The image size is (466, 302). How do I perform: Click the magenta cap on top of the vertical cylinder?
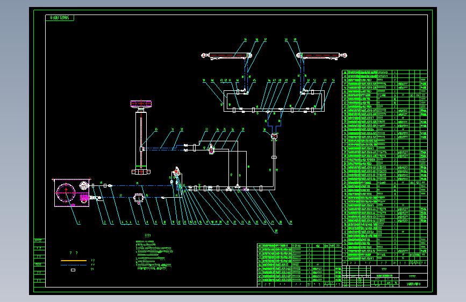[141, 104]
